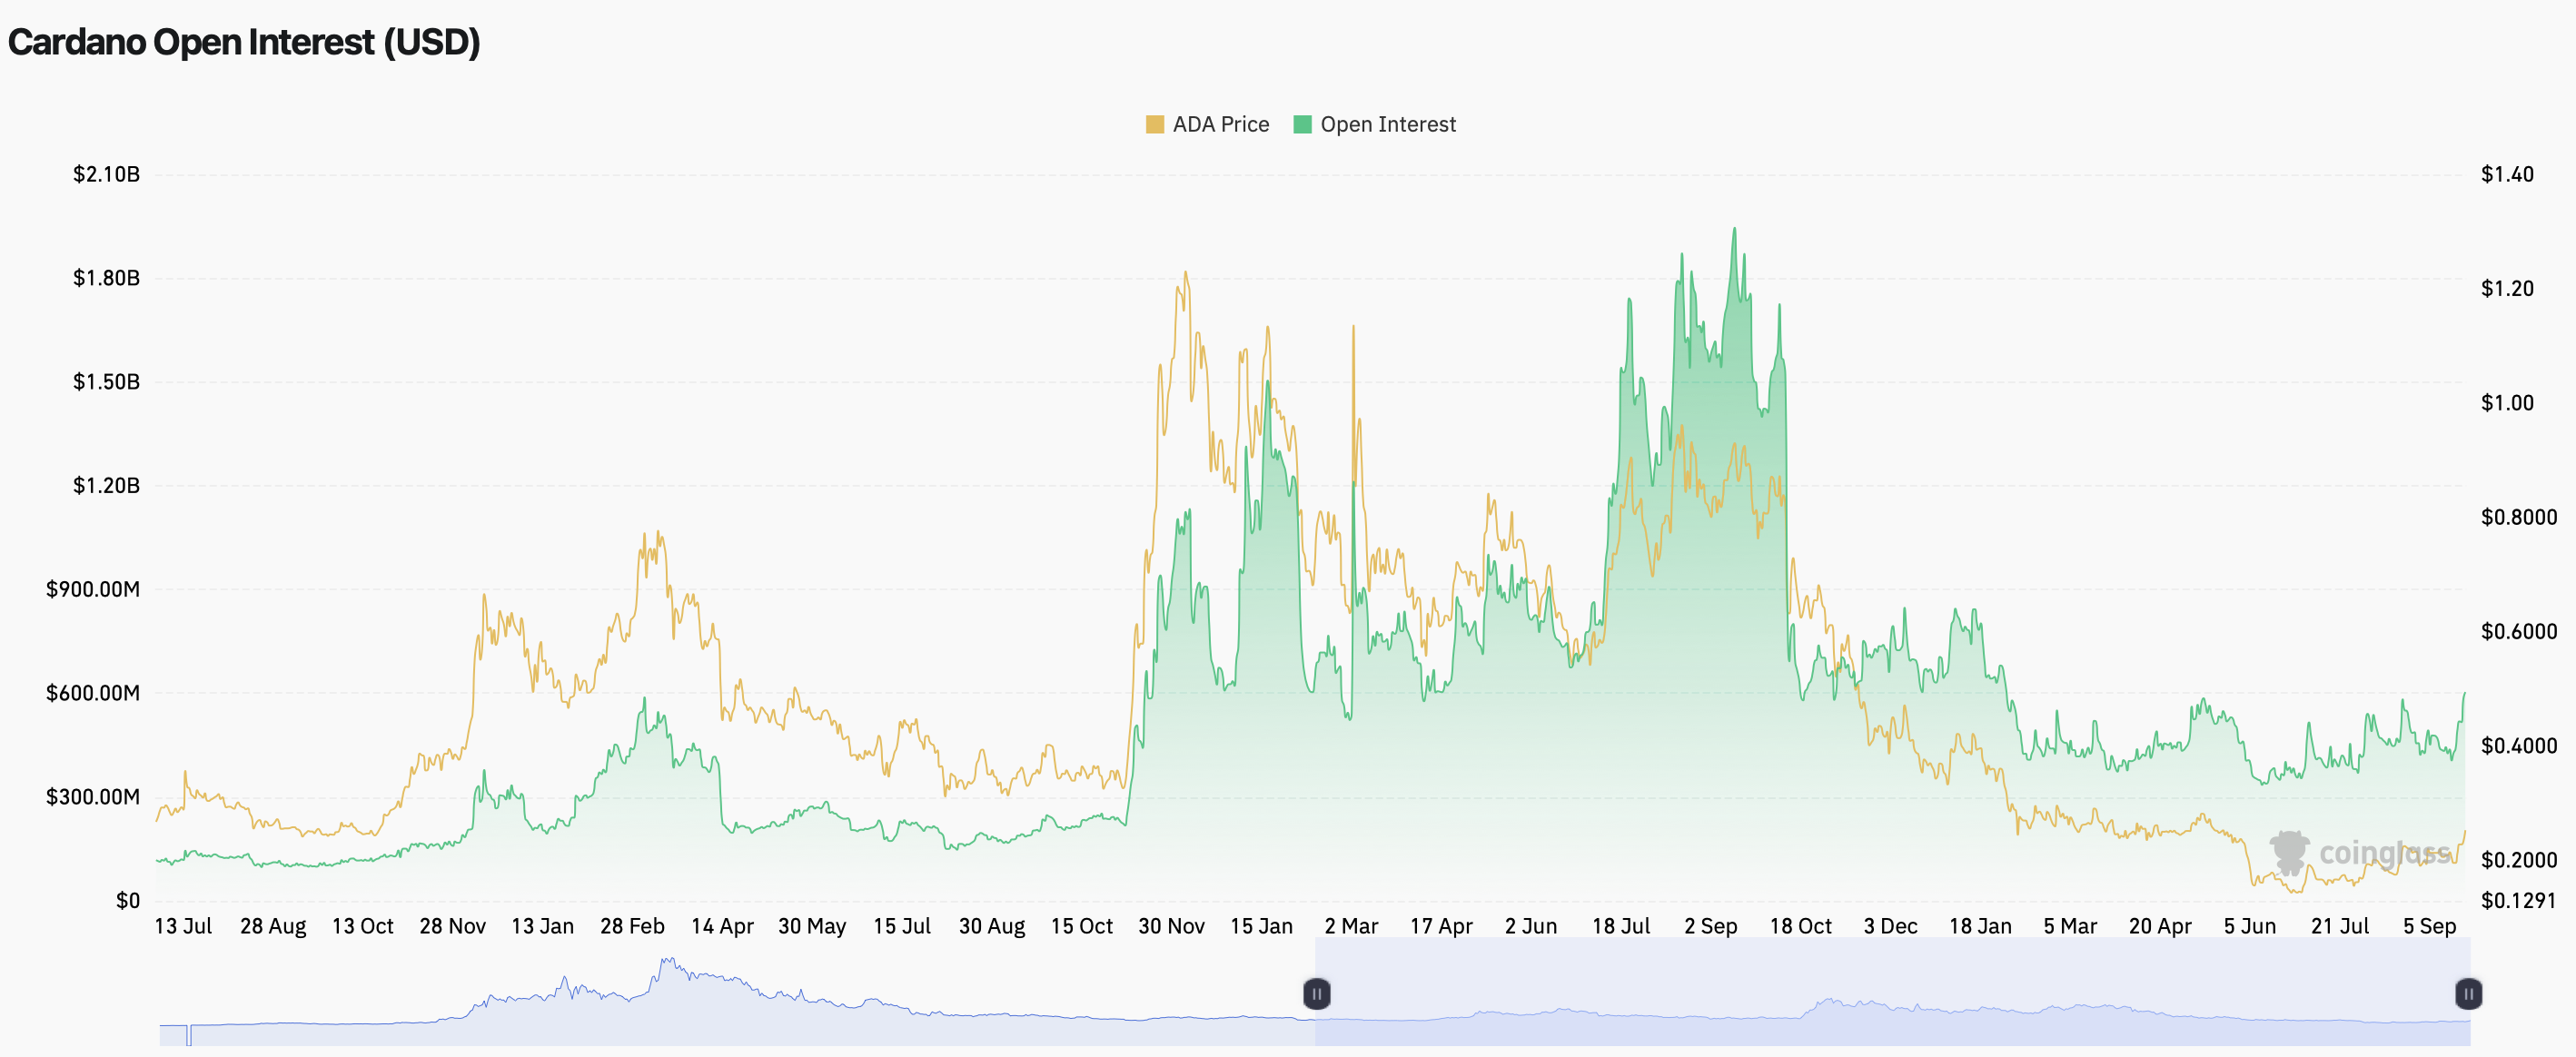
Task: Grab the left range slider handle
Action: (x=1317, y=994)
